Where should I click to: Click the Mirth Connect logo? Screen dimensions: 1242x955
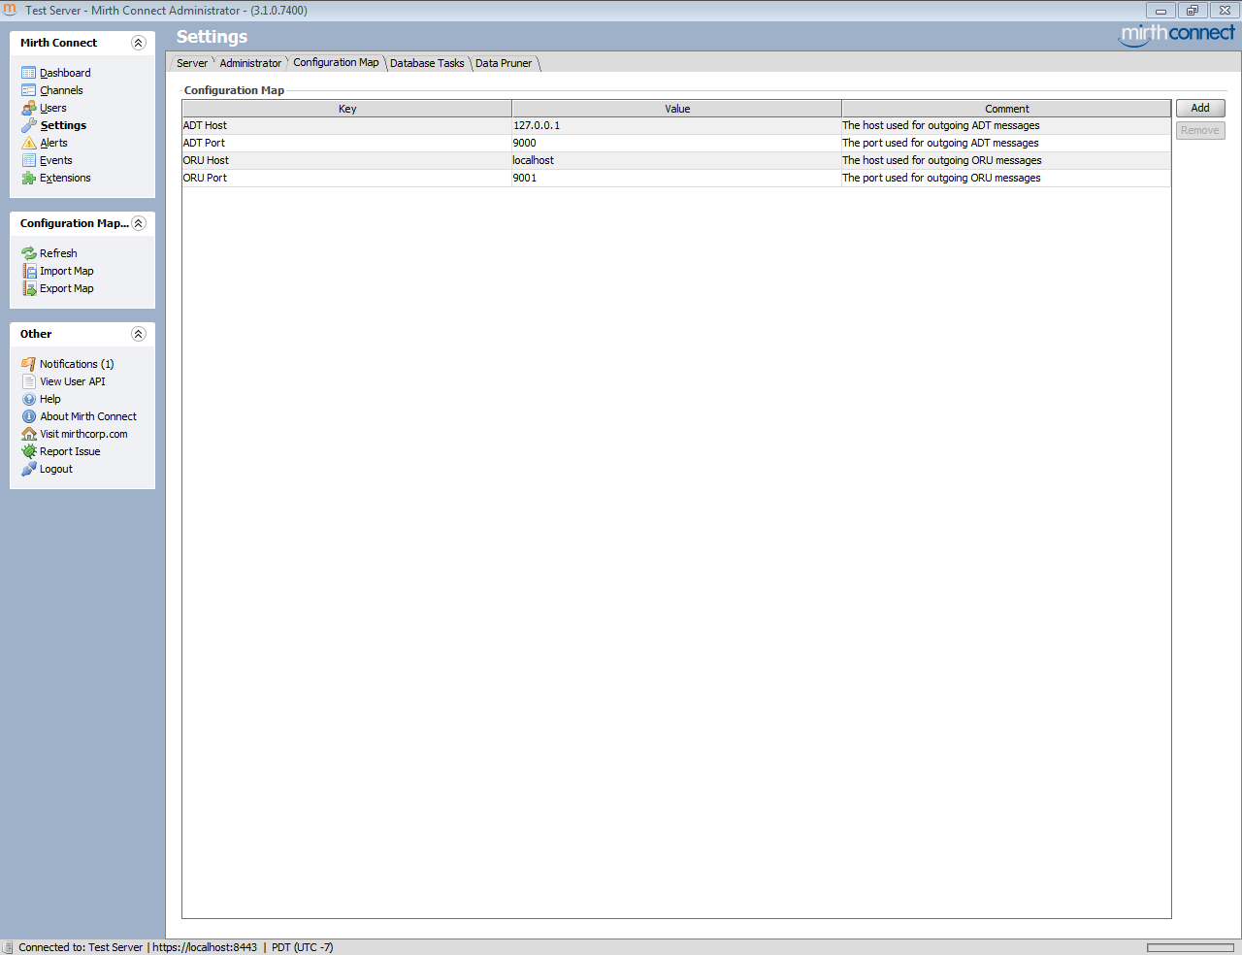pyautogui.click(x=1177, y=34)
